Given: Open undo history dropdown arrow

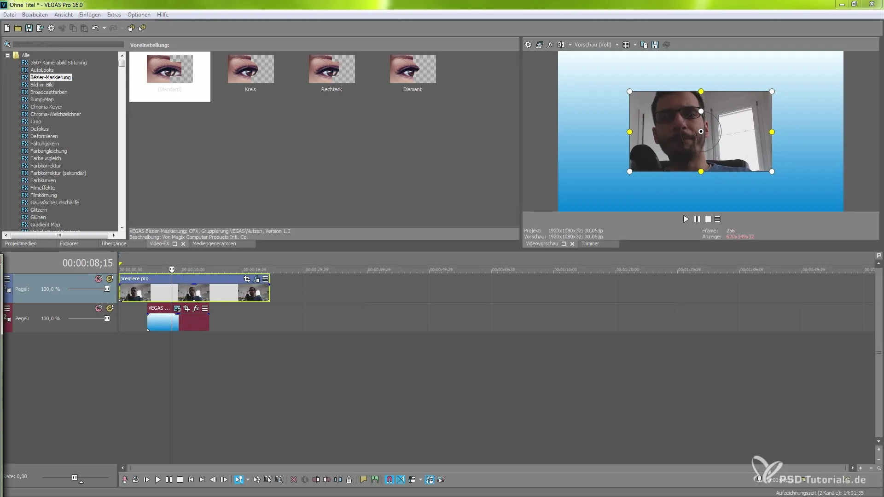Looking at the screenshot, I should pos(104,28).
